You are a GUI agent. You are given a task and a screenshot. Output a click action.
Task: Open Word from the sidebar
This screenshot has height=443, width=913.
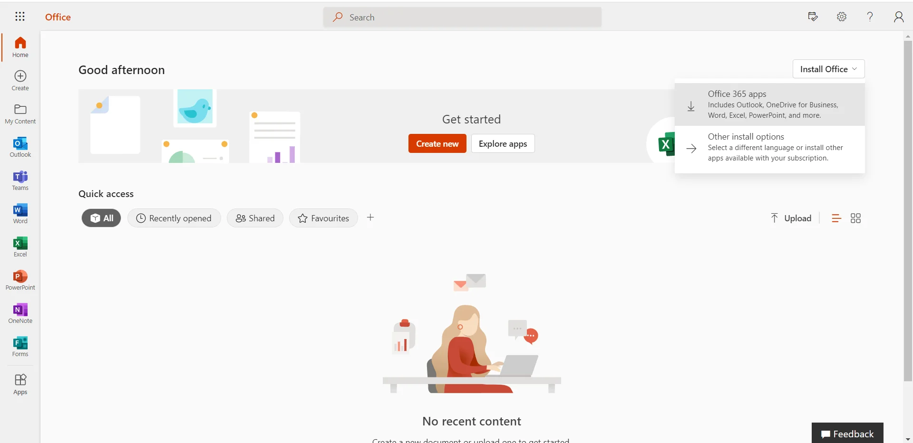point(20,214)
